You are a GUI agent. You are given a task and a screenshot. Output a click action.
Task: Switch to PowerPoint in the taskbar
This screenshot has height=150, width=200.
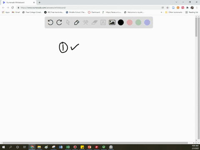click(x=90, y=147)
